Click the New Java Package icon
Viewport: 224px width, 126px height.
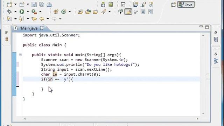click(x=56, y=12)
